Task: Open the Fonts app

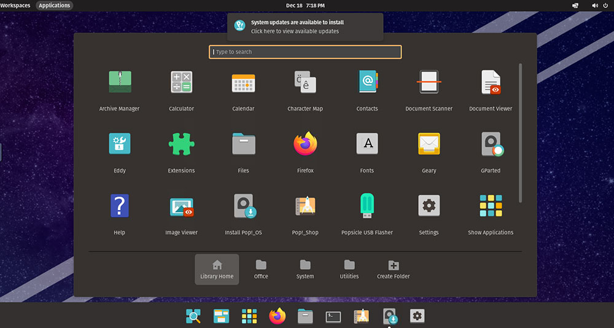Action: pos(367,144)
